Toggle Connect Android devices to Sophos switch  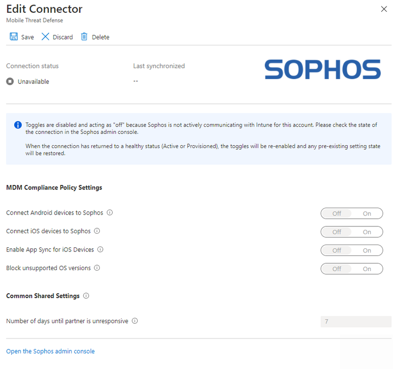(351, 214)
